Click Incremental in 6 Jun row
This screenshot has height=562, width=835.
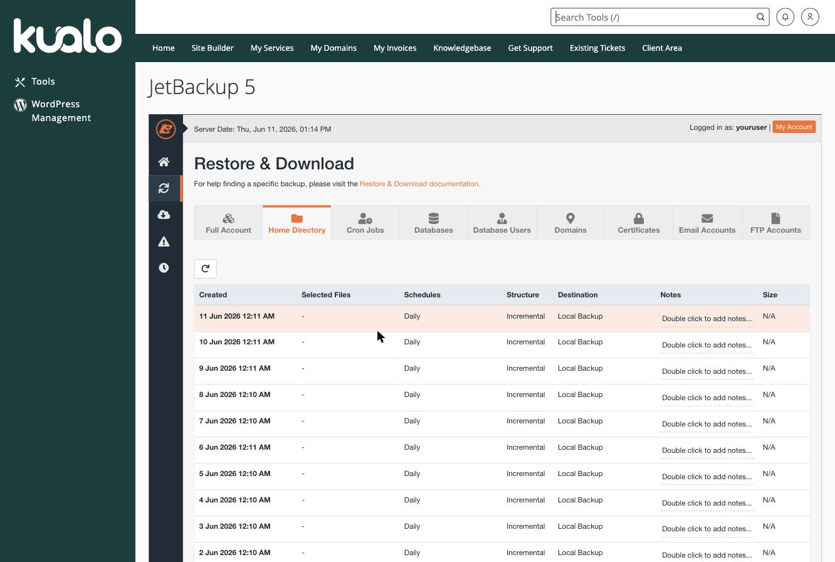point(525,447)
